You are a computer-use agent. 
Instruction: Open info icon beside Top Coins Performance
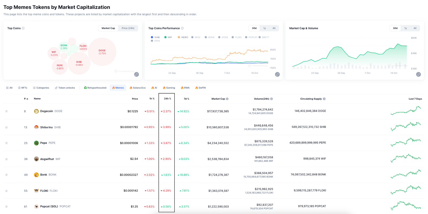click(182, 28)
